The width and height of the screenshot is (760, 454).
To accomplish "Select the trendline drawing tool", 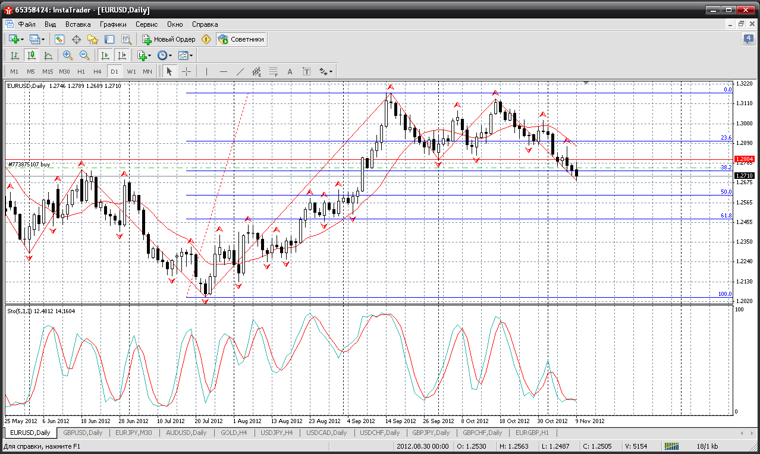I will (240, 71).
